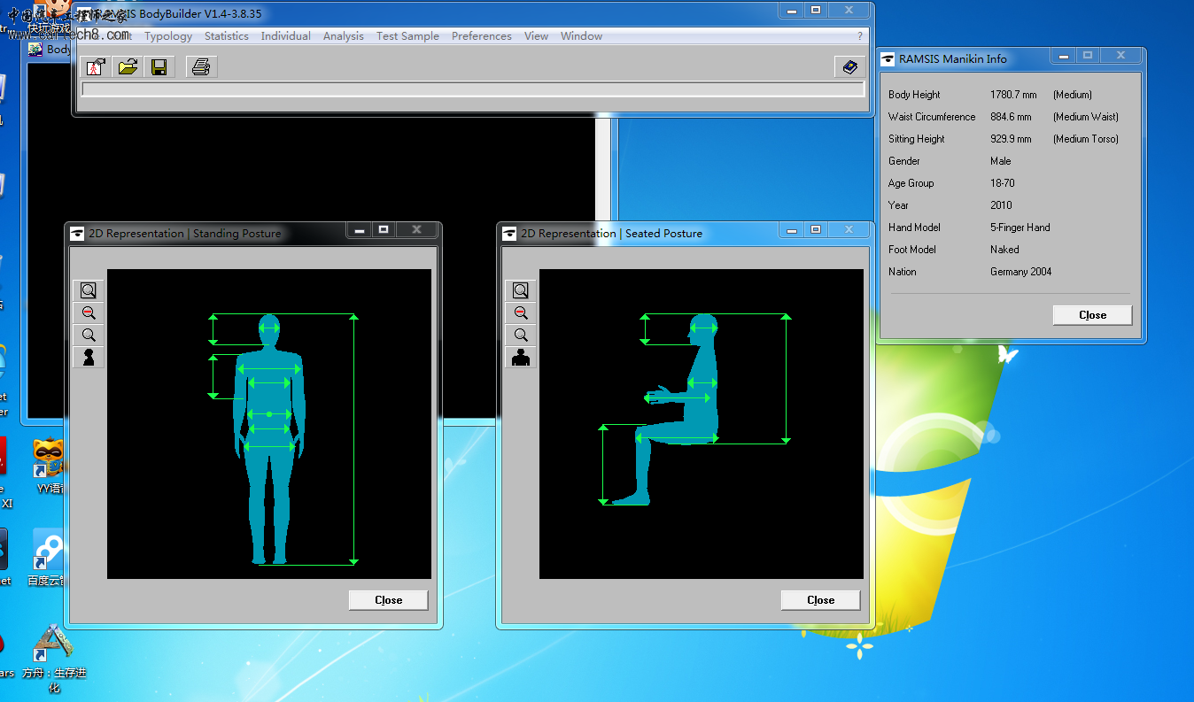This screenshot has width=1194, height=702.
Task: Click the Foot Model value Naked
Action: point(1004,250)
